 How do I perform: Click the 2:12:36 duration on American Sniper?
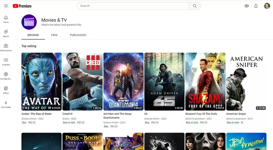(x=261, y=108)
